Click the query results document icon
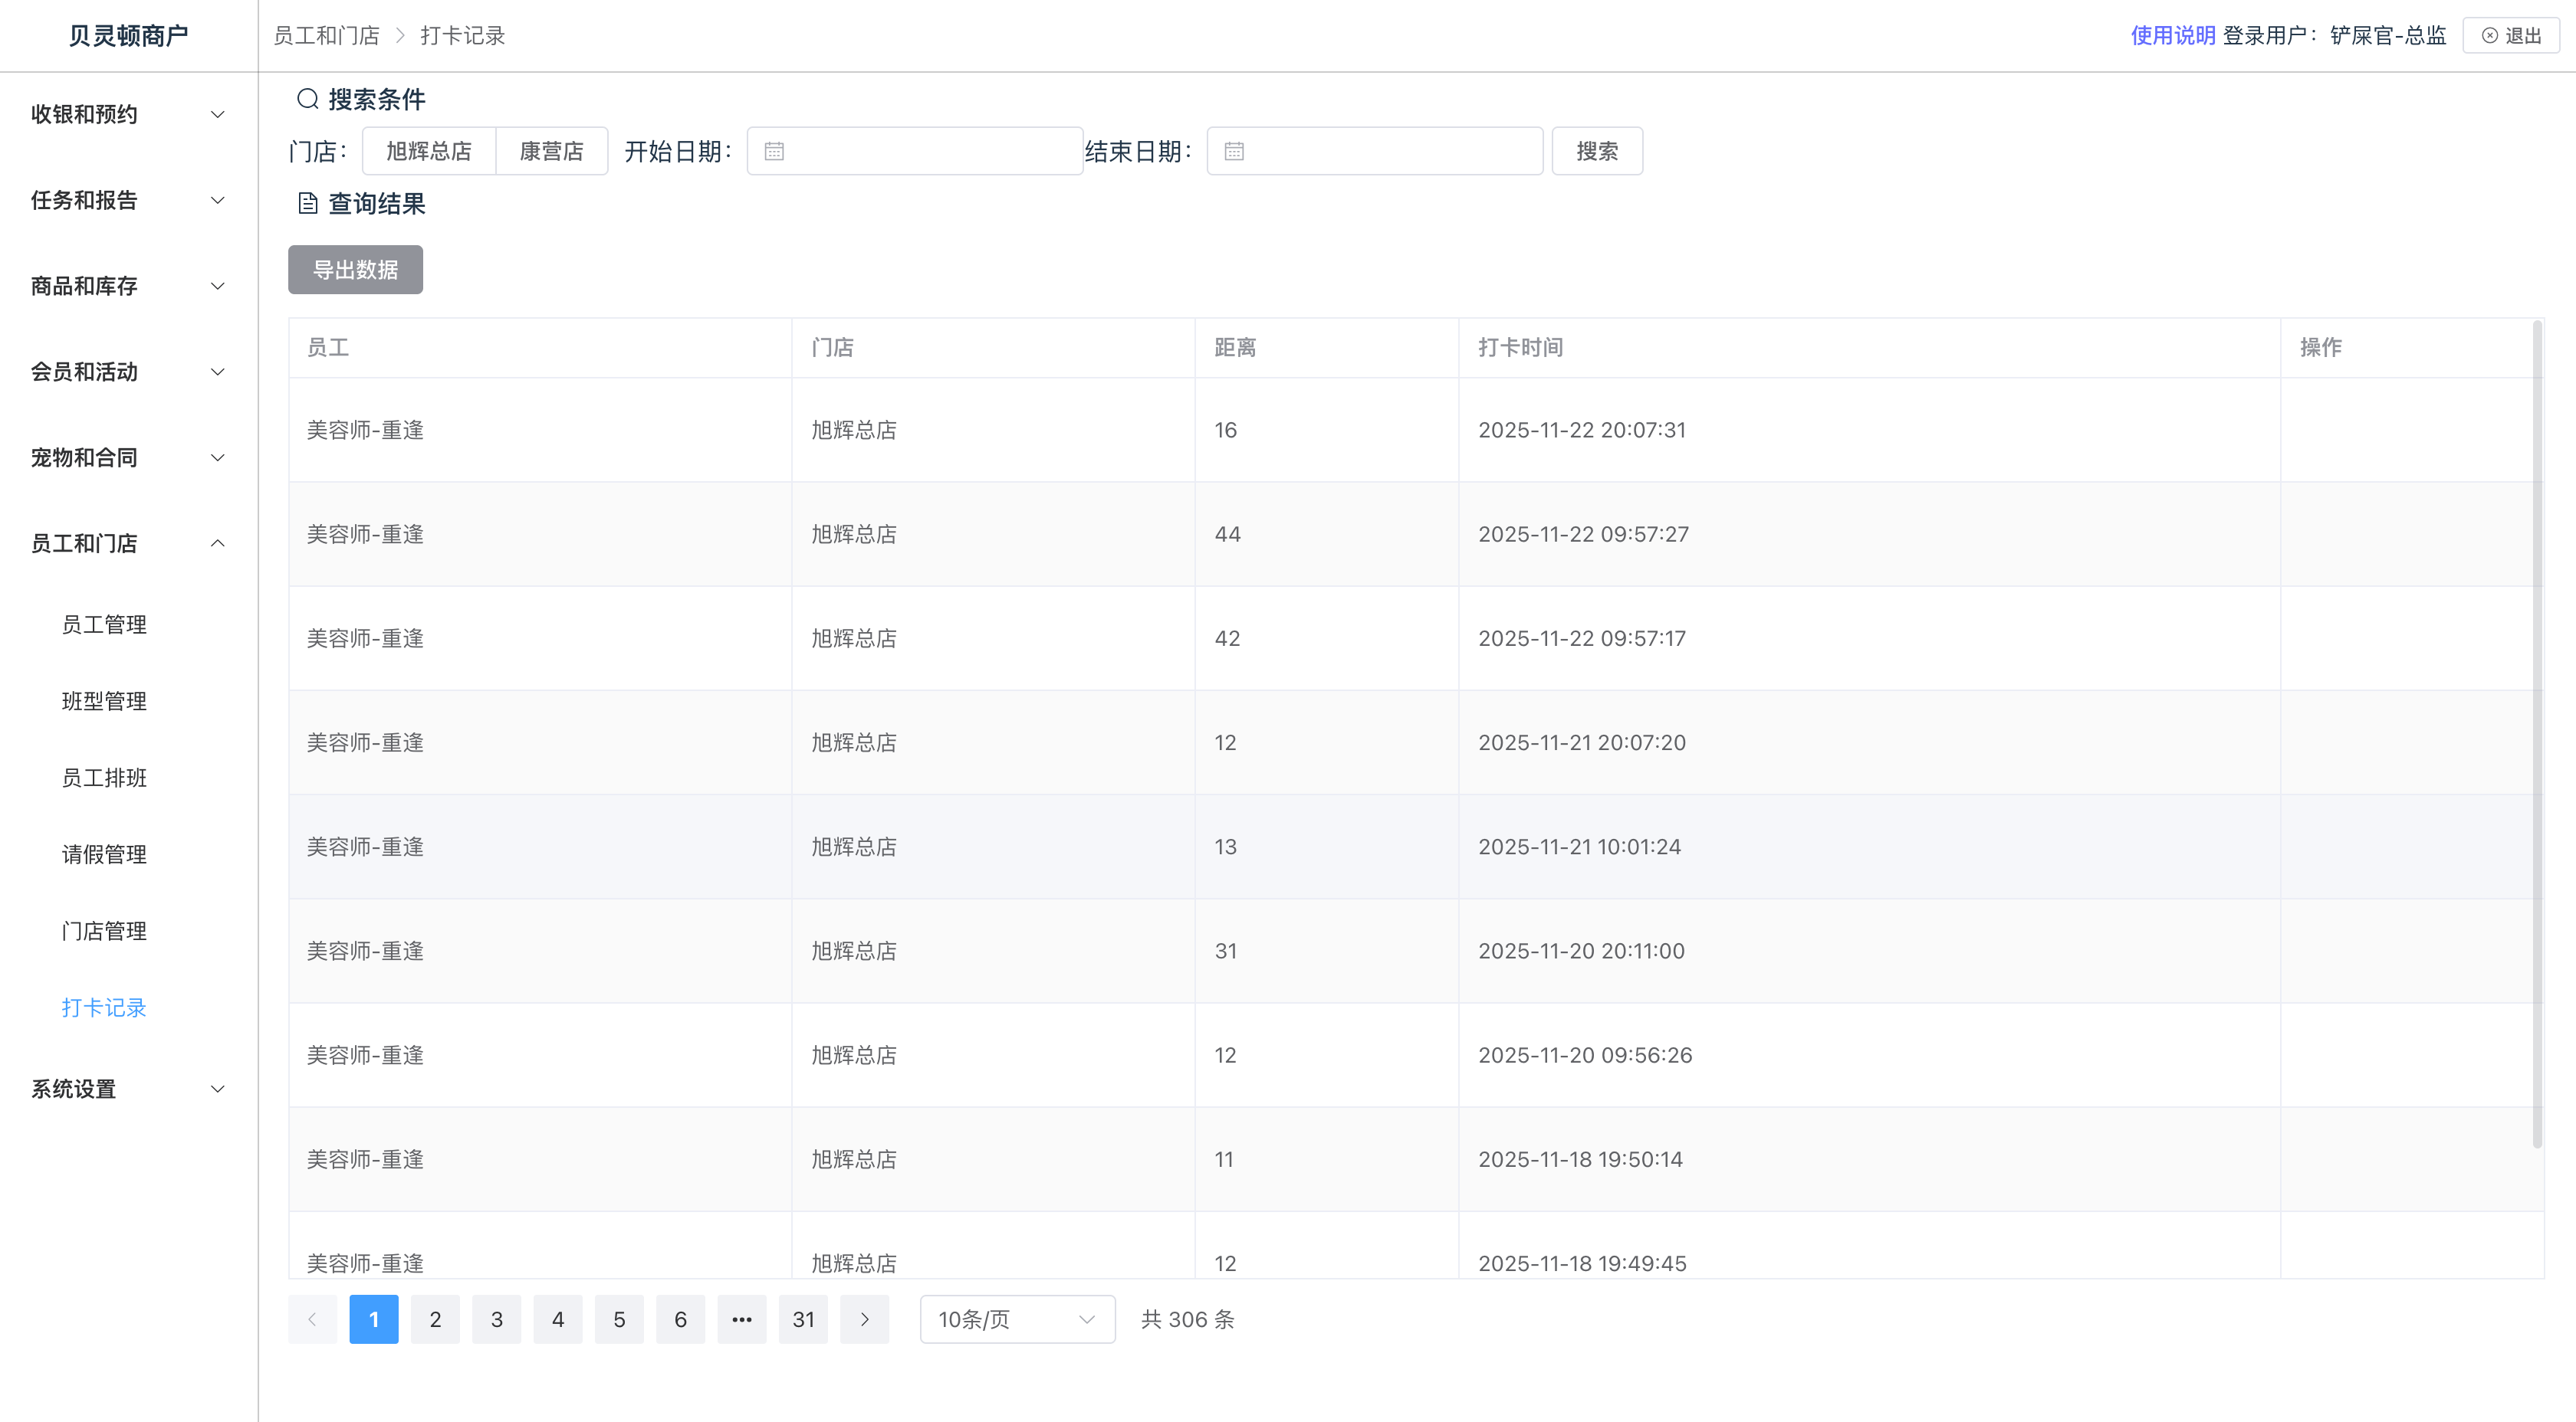 click(x=307, y=204)
